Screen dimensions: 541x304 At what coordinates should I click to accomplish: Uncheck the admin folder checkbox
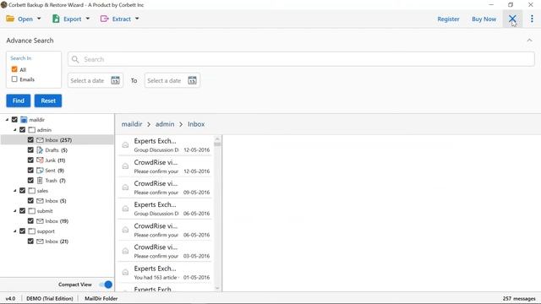[x=23, y=130]
